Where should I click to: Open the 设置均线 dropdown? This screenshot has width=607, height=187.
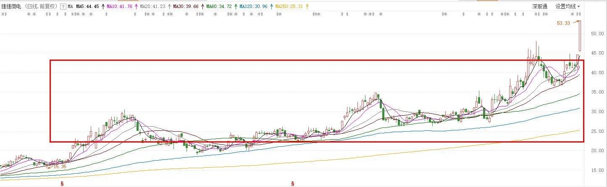(568, 6)
